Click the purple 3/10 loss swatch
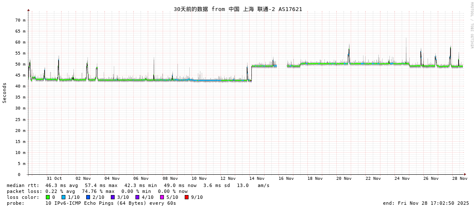The width and height of the screenshot is (476, 209). click(x=113, y=197)
